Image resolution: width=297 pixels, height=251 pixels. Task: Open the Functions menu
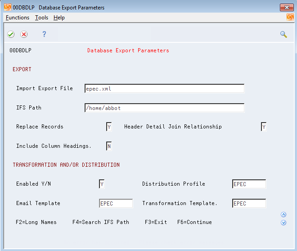18,18
